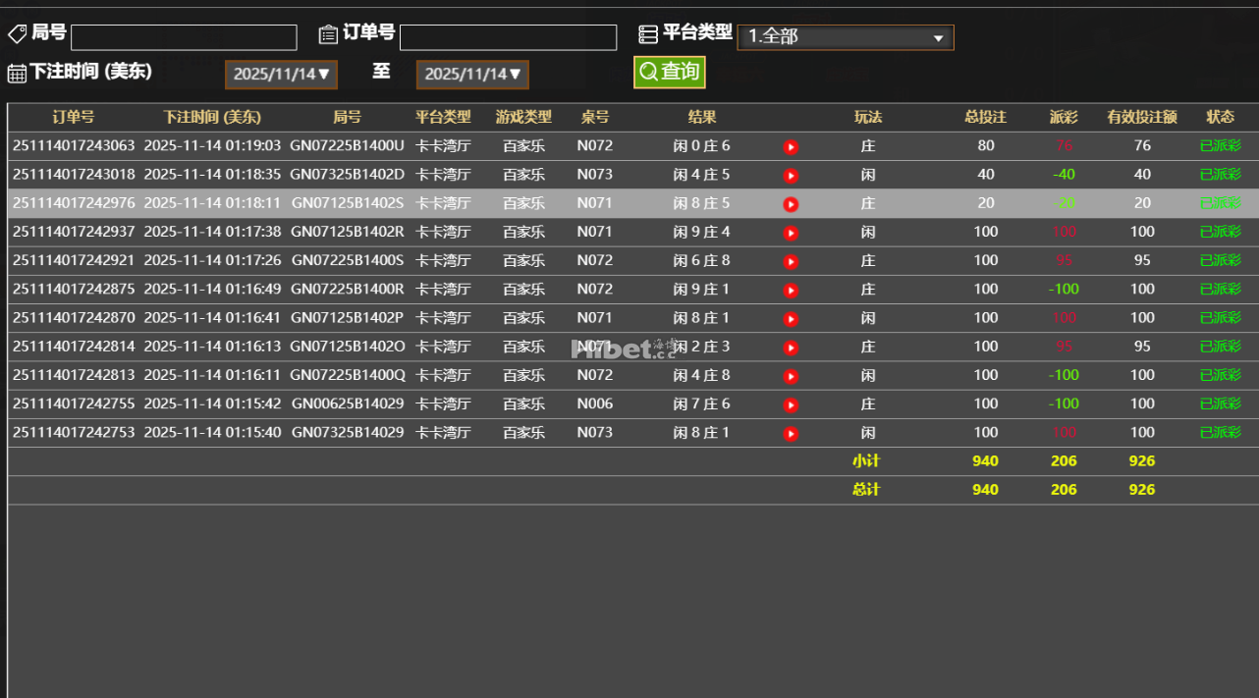
Task: Play the replay for the last row 251114017242753
Action: 791,432
